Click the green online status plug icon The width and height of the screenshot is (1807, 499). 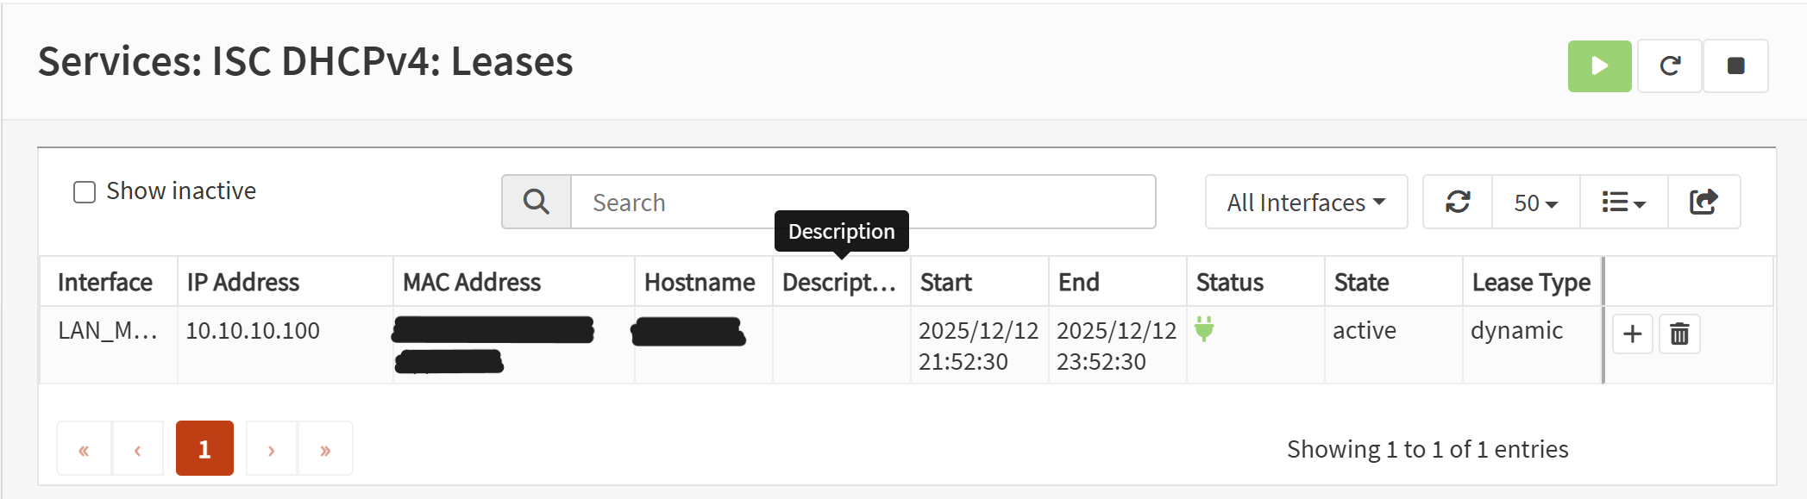(x=1204, y=328)
